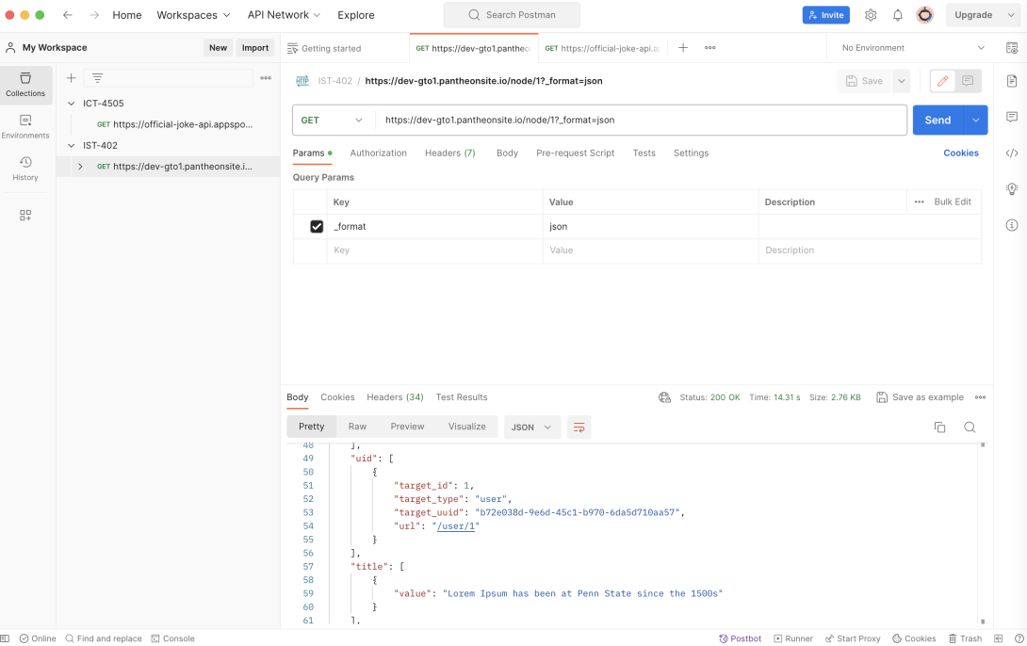Click the New button
The image size is (1027, 646).
[218, 48]
